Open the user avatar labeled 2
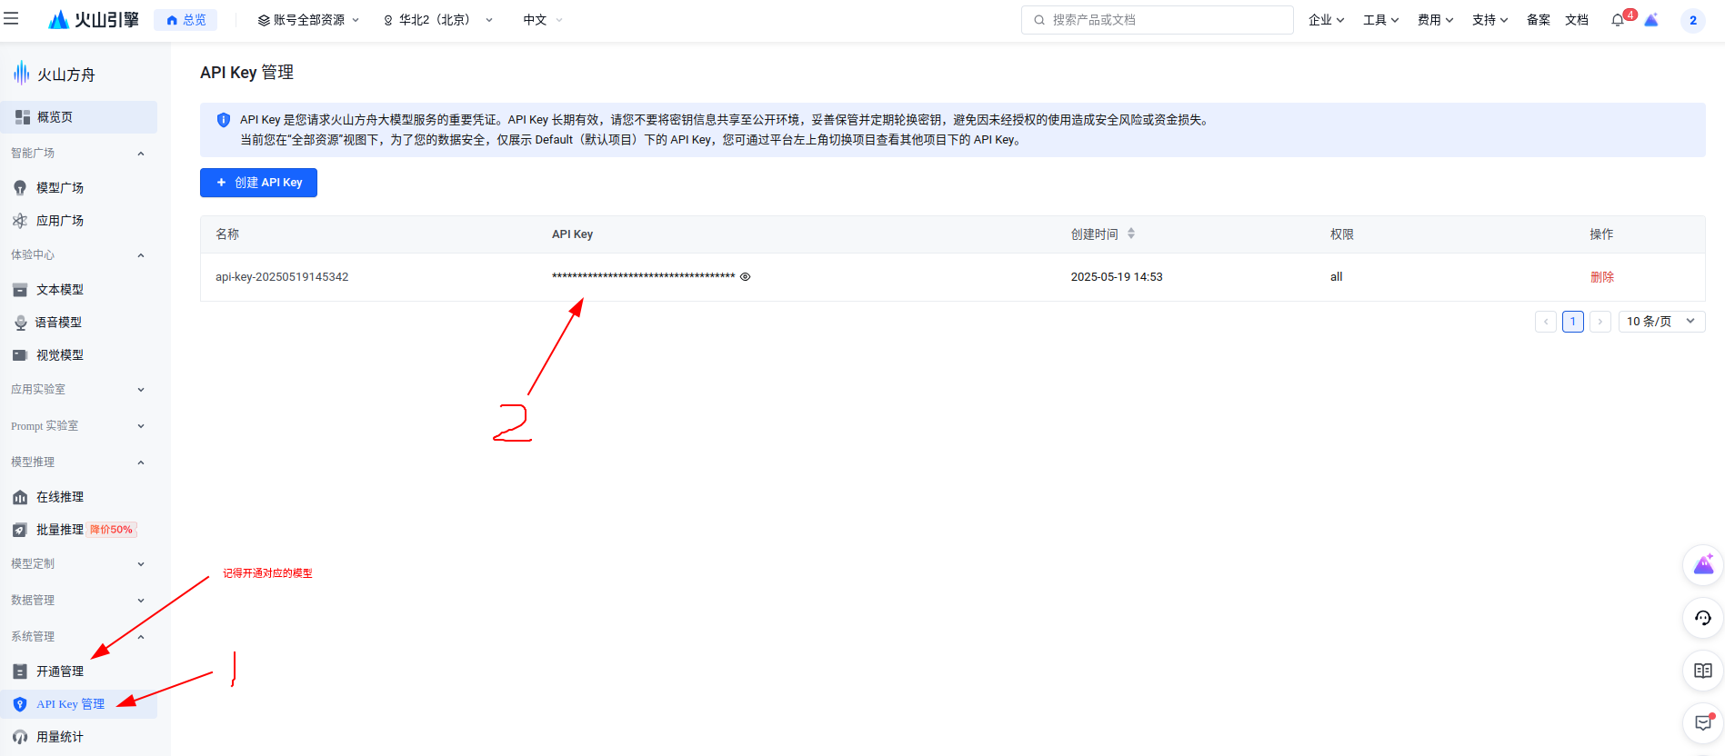The image size is (1725, 756). tap(1693, 20)
